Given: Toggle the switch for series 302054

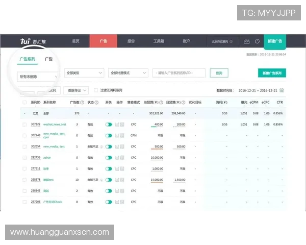Looking at the screenshot, I should click(109, 146).
